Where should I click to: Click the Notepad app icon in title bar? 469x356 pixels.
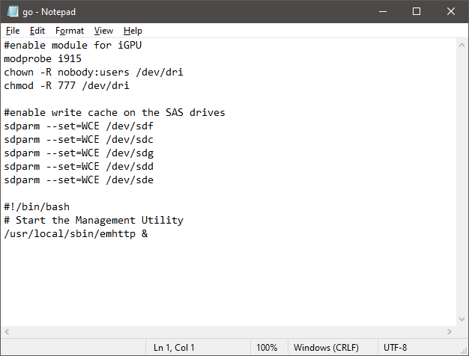tap(13, 11)
